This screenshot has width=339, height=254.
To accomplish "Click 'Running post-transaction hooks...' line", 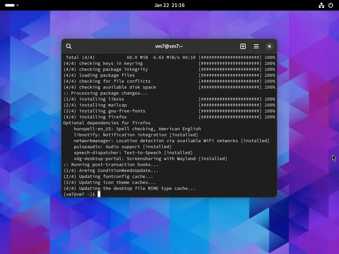I will (x=111, y=164).
